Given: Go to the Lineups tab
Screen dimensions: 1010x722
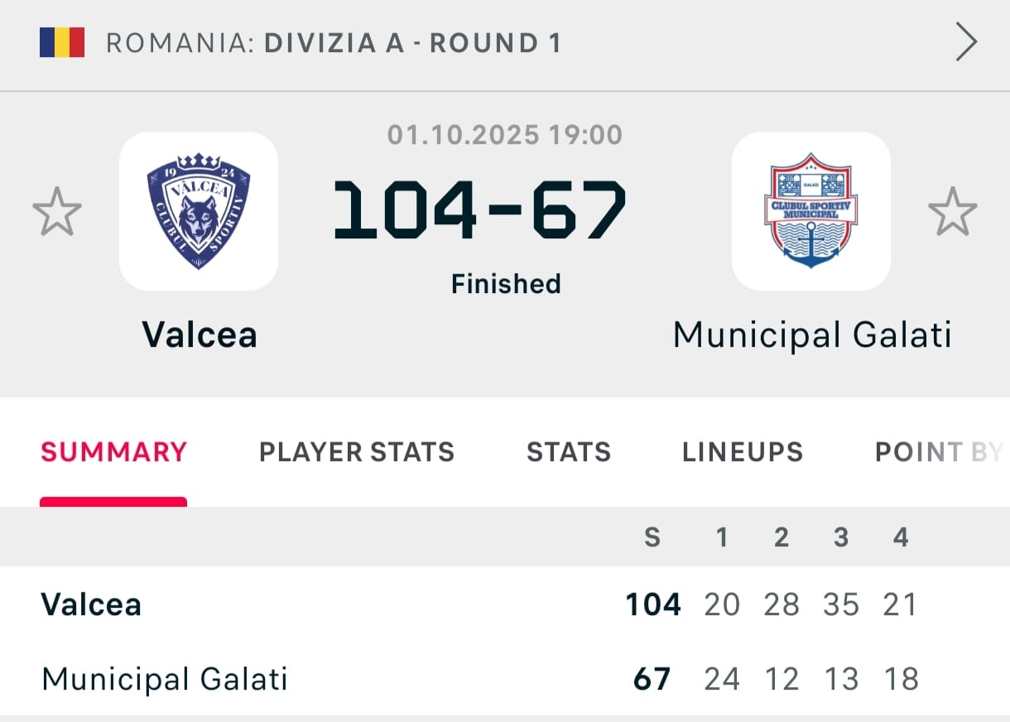Looking at the screenshot, I should (743, 452).
